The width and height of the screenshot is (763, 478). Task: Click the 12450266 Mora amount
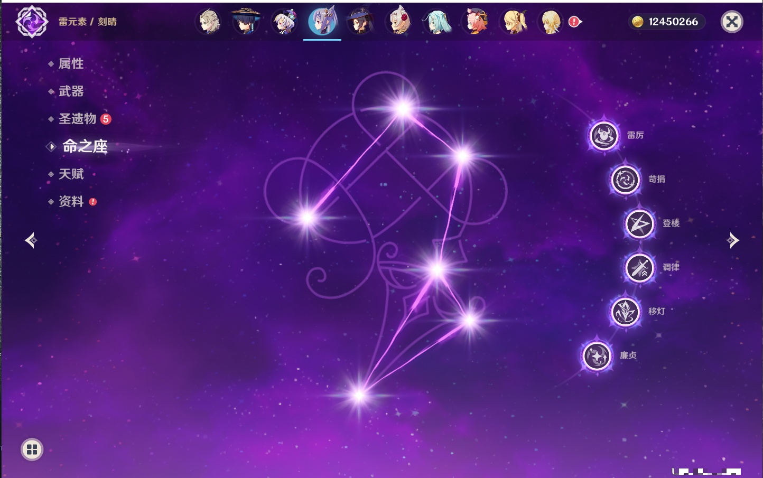click(x=673, y=22)
